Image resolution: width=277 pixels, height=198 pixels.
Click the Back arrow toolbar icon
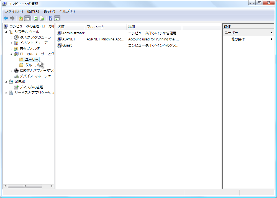[x=6, y=19]
